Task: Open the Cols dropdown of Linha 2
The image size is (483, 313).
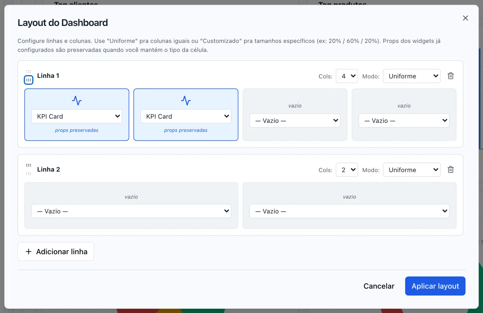Action: pos(347,170)
